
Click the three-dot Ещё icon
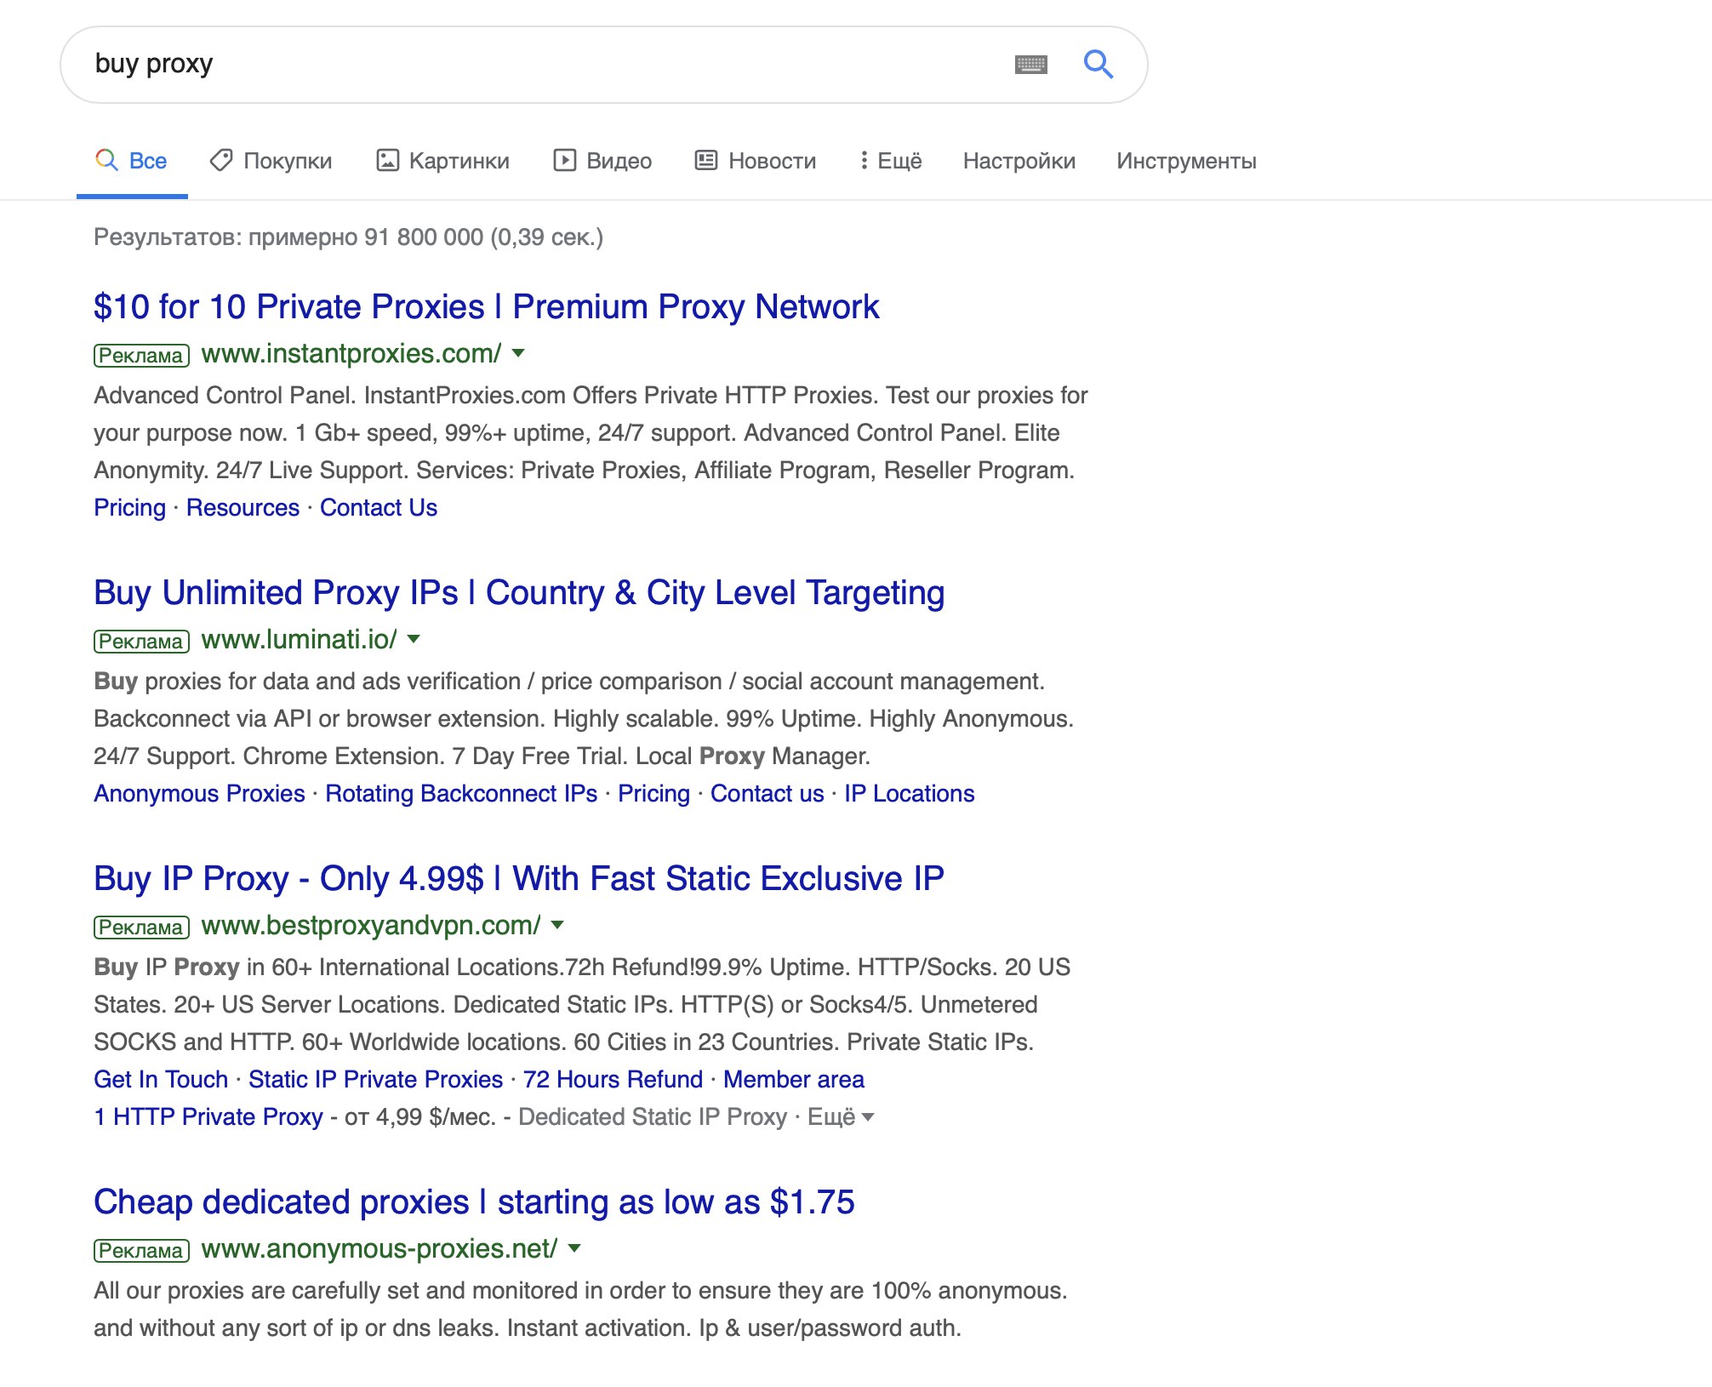pos(864,160)
